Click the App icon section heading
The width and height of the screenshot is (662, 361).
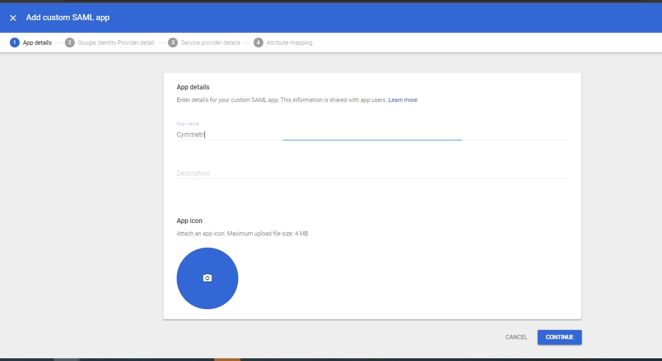[189, 221]
